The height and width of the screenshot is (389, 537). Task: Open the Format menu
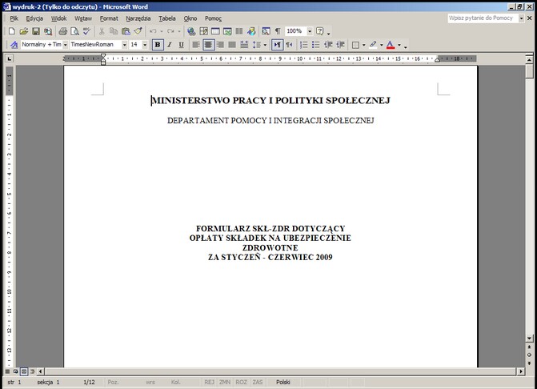pyautogui.click(x=109, y=18)
